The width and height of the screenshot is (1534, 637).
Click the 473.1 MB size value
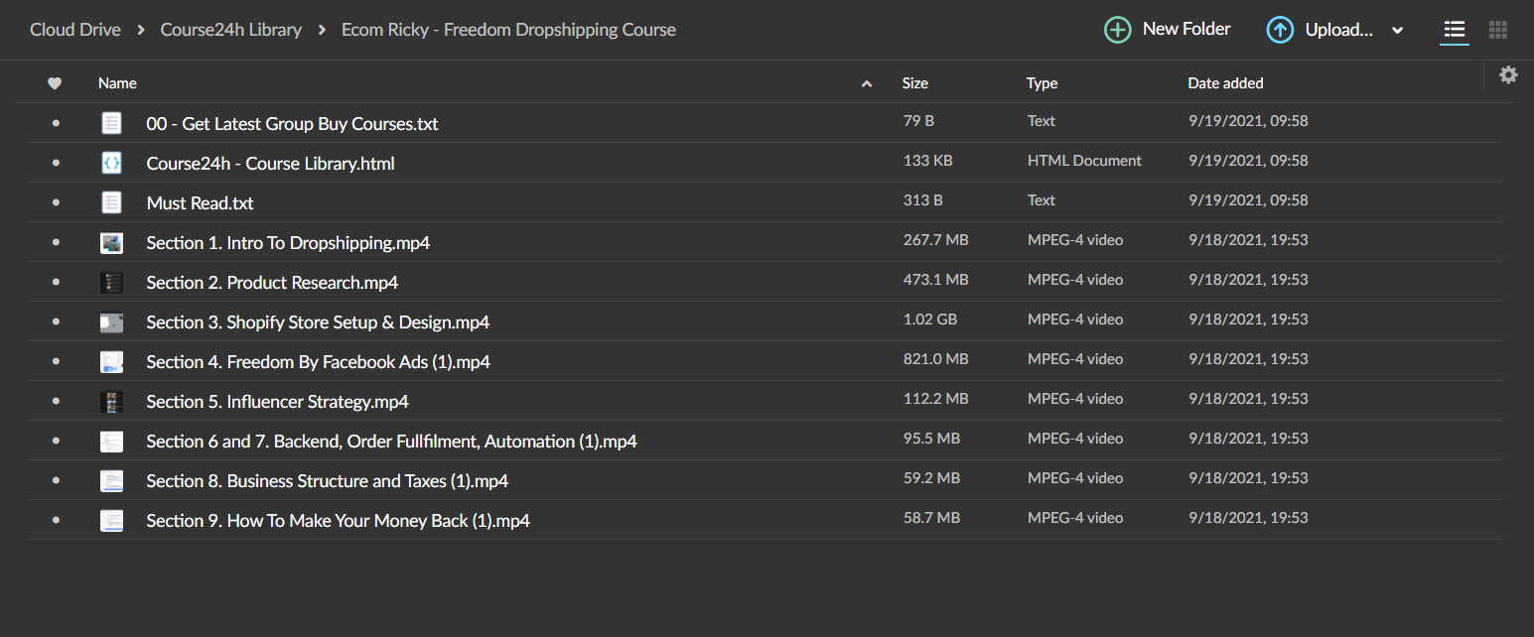pos(935,280)
